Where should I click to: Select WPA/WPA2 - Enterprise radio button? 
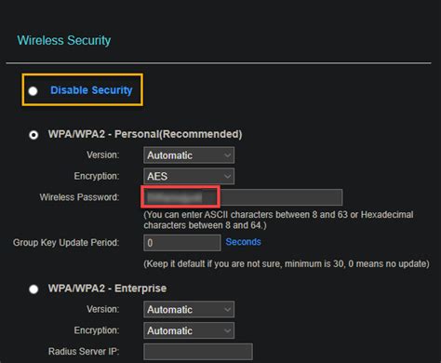(33, 289)
